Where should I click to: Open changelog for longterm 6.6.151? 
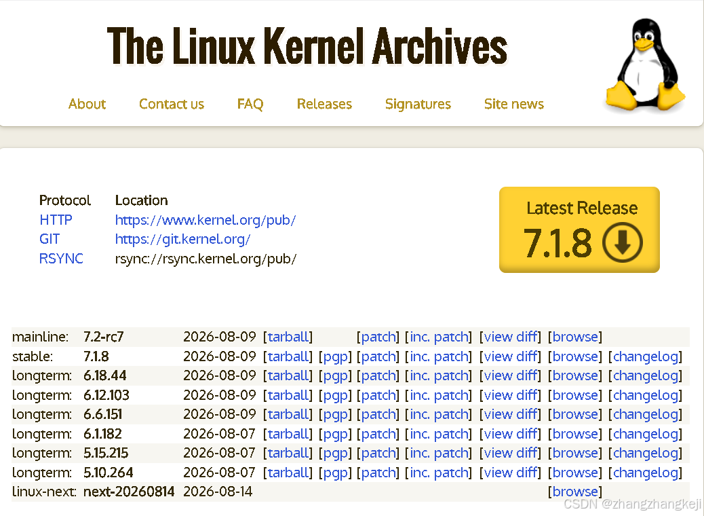coord(645,414)
